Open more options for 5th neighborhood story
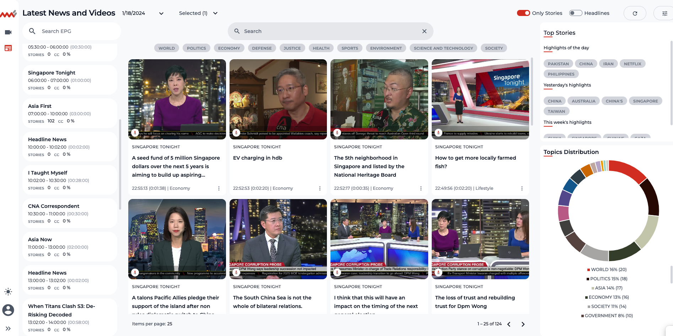Screen dimensions: 673x336 coord(421,188)
